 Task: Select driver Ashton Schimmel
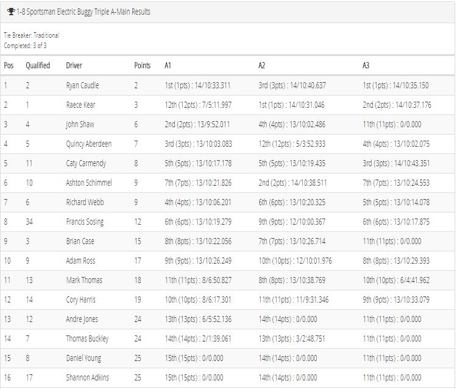pyautogui.click(x=89, y=183)
